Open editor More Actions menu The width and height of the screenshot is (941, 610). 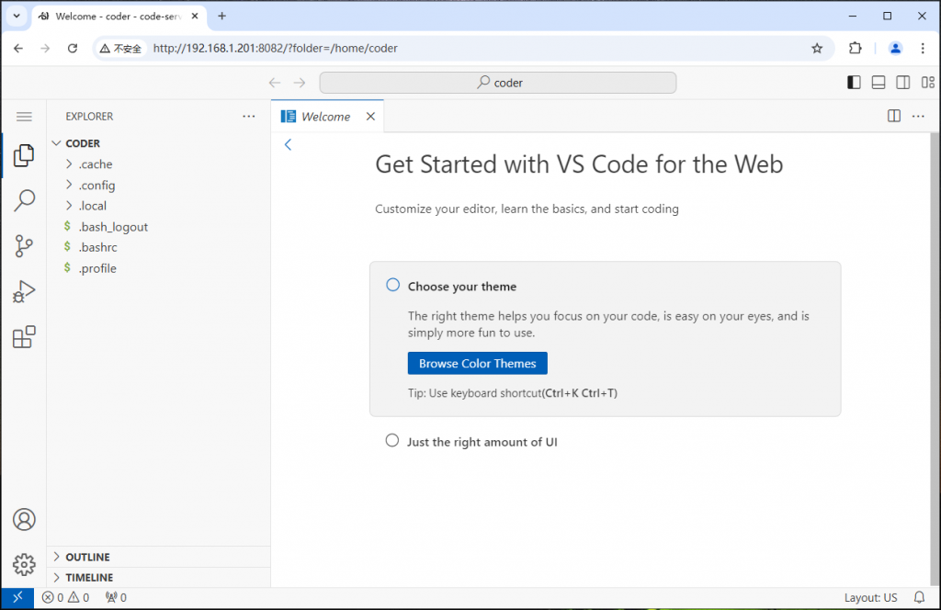(x=916, y=115)
